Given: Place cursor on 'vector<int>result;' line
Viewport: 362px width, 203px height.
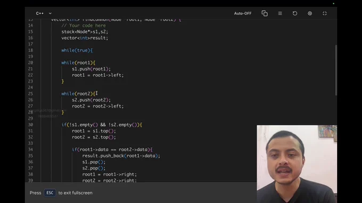Looking at the screenshot, I should pyautogui.click(x=85, y=38).
